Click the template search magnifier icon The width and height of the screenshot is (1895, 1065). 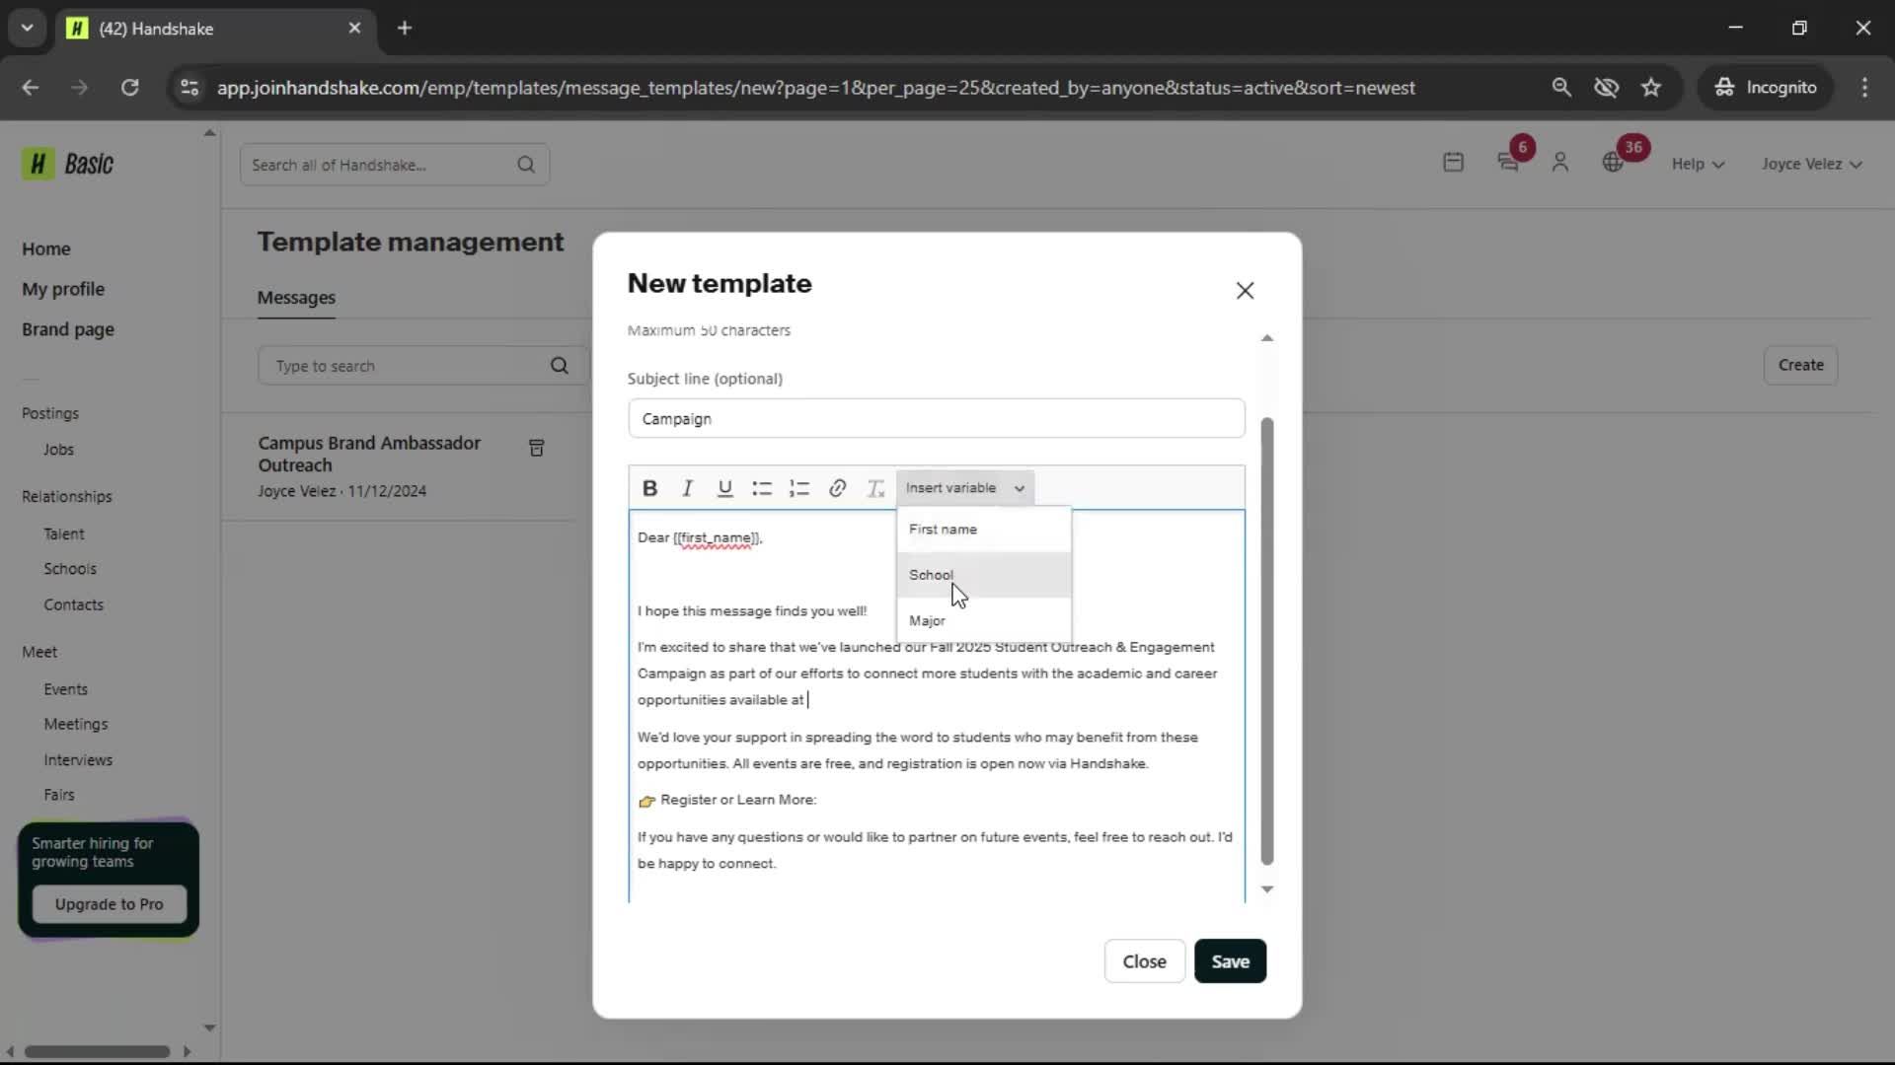[560, 366]
